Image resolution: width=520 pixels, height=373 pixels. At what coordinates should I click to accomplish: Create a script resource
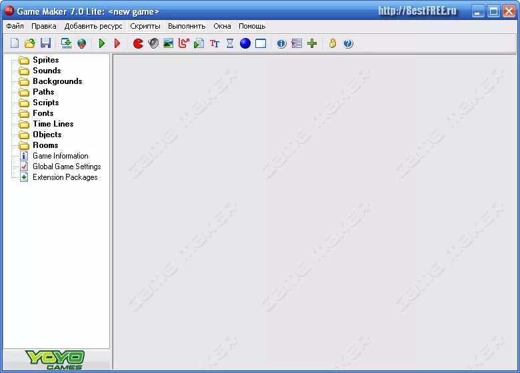point(199,43)
